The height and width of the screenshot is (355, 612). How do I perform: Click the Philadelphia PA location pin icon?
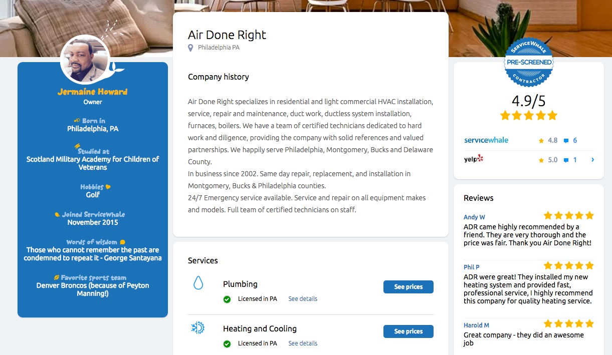190,48
